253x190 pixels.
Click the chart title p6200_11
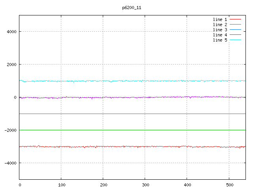click(132, 8)
